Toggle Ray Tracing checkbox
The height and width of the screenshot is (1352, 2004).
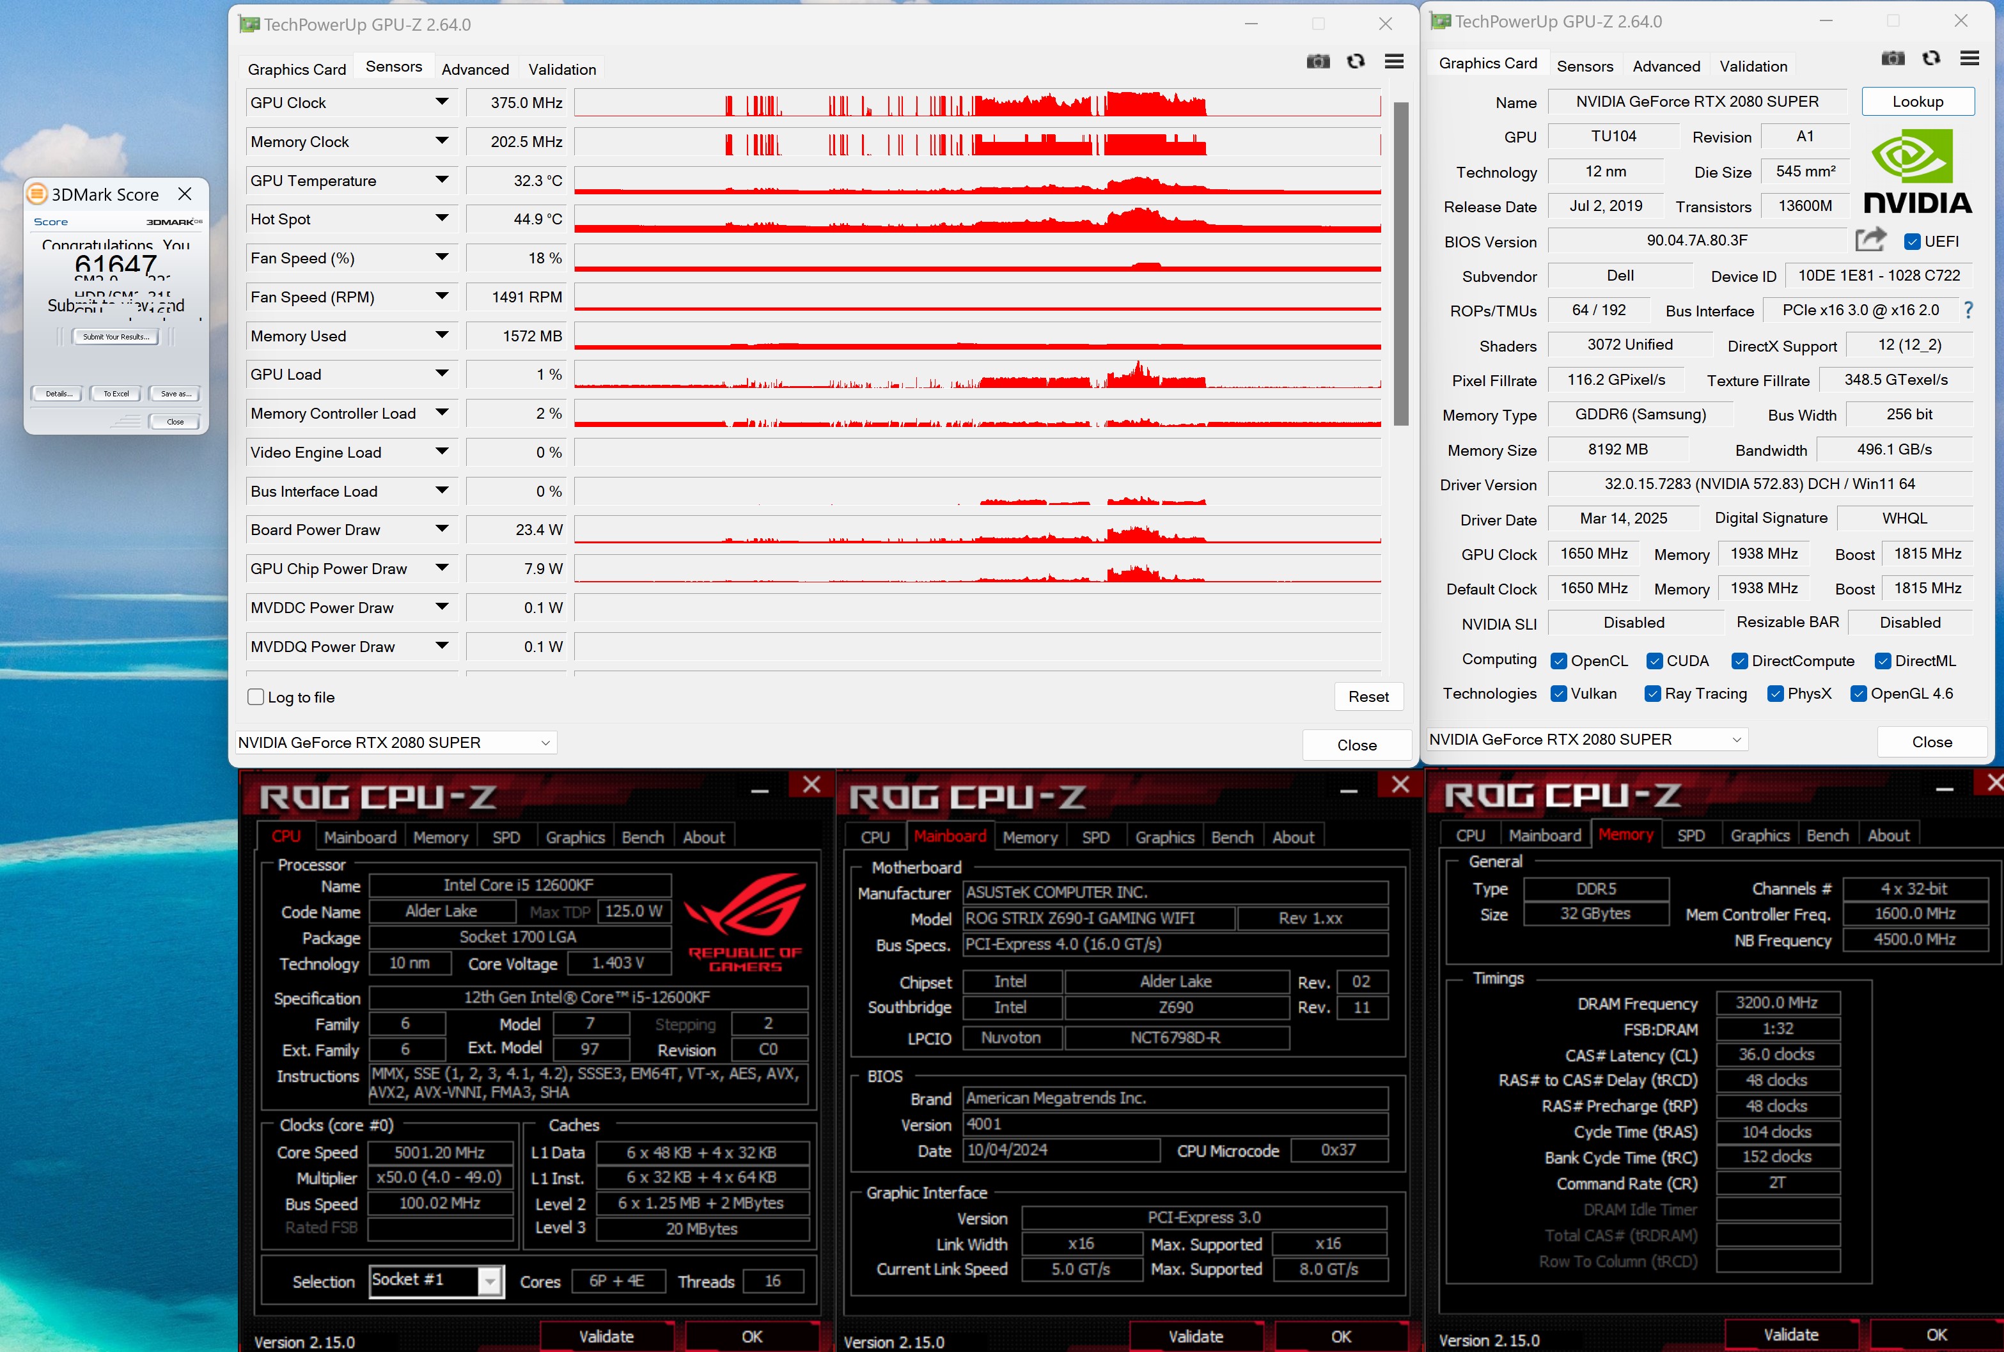tap(1652, 694)
